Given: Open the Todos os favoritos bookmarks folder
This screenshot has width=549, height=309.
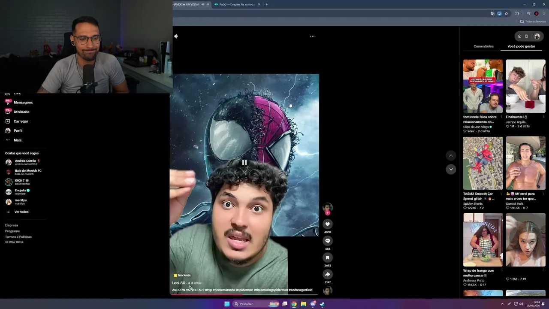Looking at the screenshot, I should [x=533, y=21].
